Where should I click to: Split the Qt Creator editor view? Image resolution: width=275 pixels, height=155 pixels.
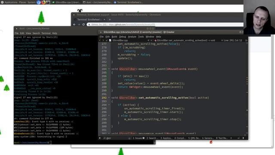click(x=246, y=40)
